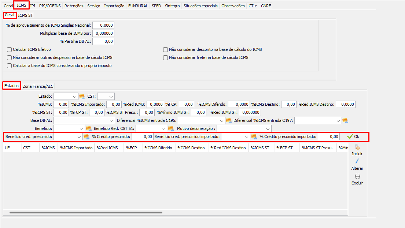This screenshot has width=405, height=228.
Task: Confirm with the green check Ok button
Action: (353, 137)
